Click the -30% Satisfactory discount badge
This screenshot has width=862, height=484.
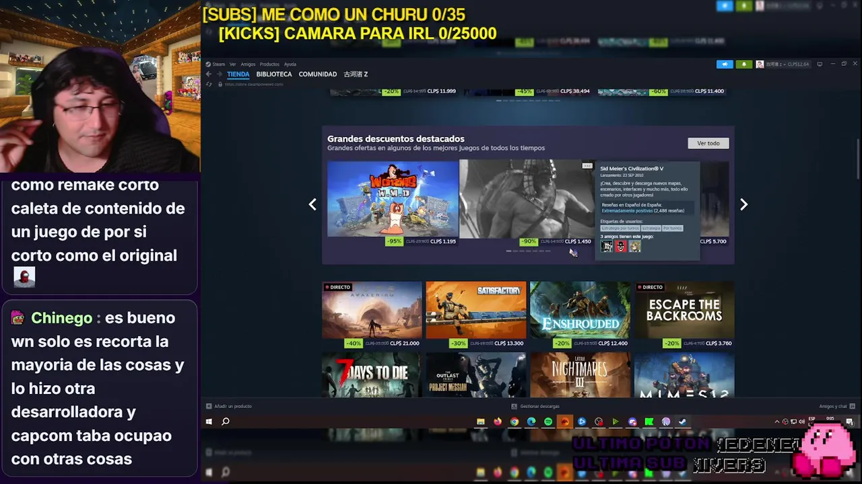pyautogui.click(x=458, y=344)
